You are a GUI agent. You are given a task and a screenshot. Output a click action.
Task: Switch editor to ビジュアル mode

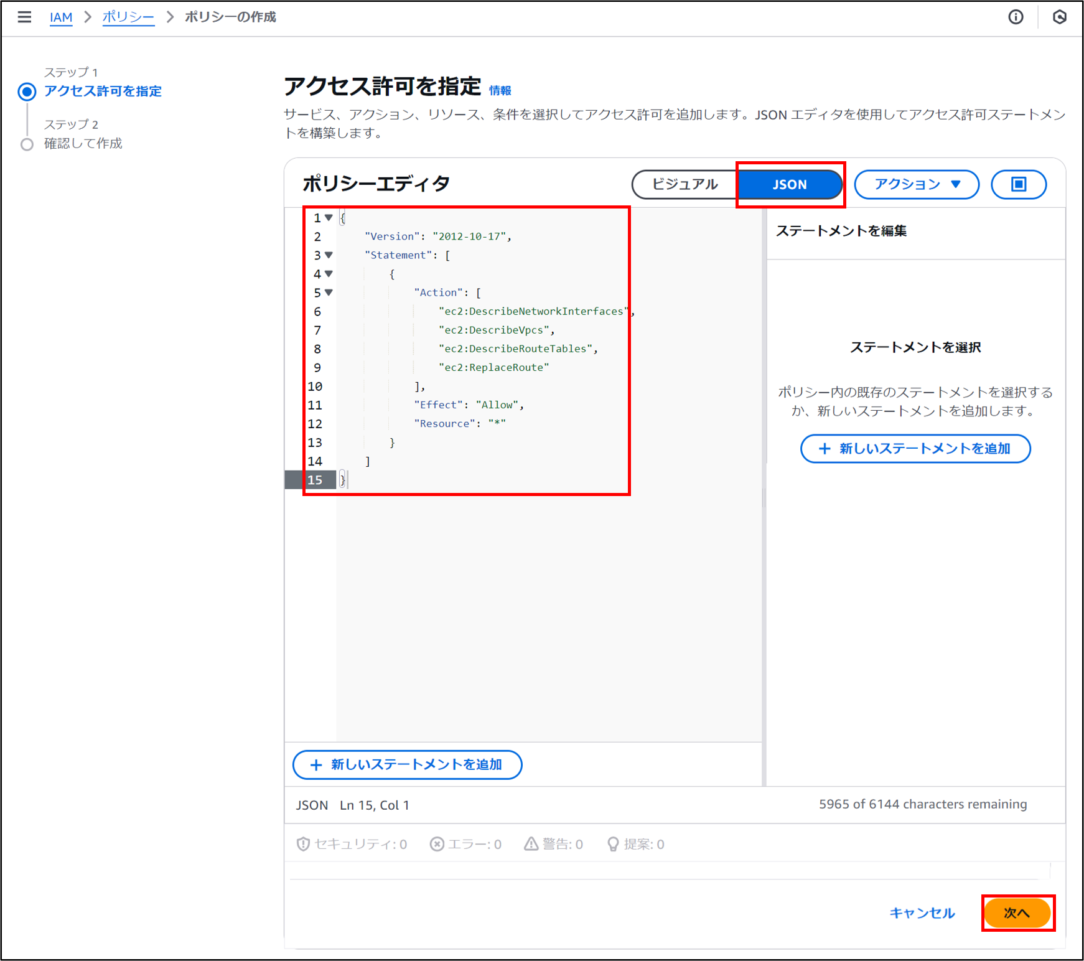coord(685,184)
